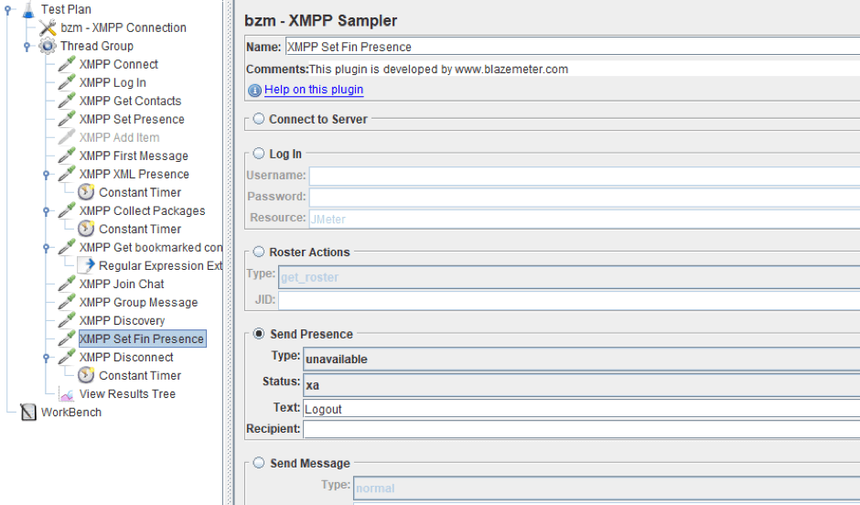Select XMPP Group Message tree item
This screenshot has width=860, height=505.
(138, 302)
